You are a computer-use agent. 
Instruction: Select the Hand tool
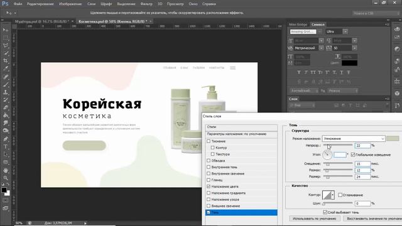click(6, 170)
